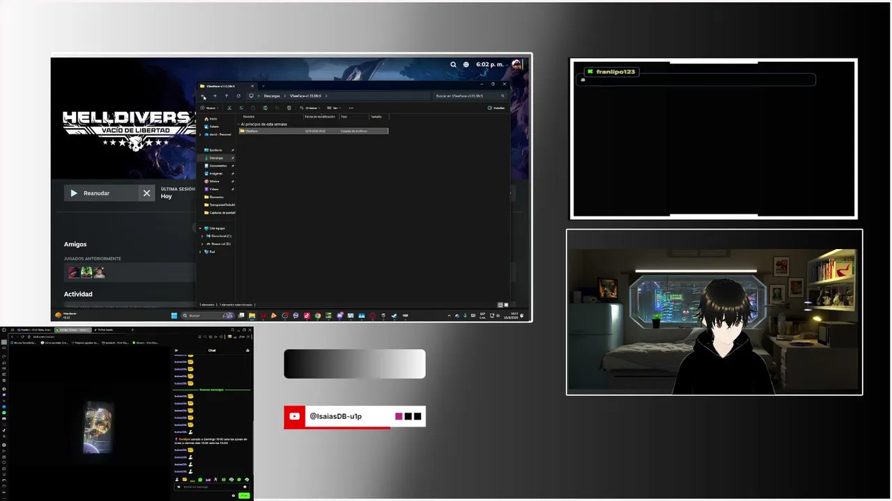Open the Ver view dropdown
This screenshot has height=501, width=892.
click(333, 108)
